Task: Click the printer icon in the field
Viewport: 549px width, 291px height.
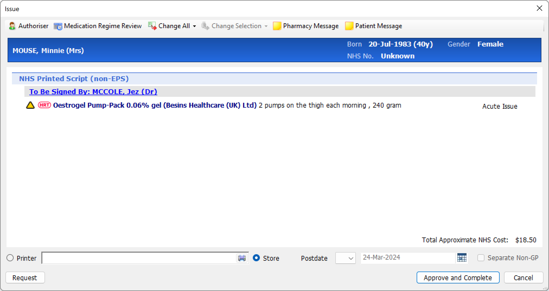Action: (x=242, y=258)
